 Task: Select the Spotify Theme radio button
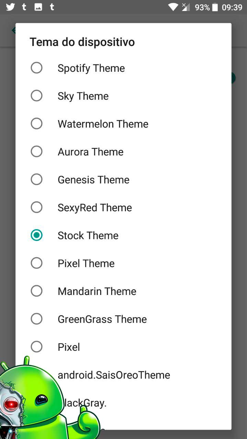click(37, 68)
